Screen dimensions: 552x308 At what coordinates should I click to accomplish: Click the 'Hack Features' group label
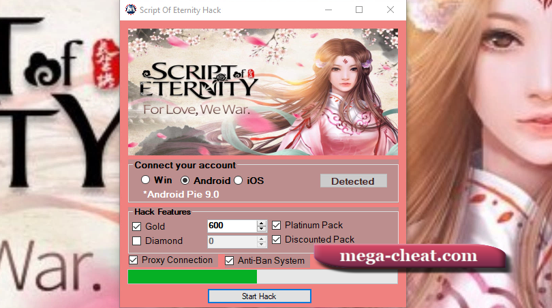click(x=162, y=211)
